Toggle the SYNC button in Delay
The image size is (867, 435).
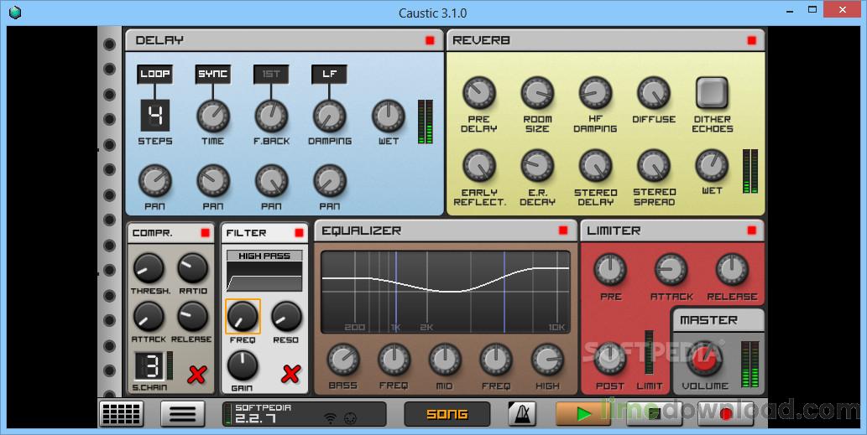click(213, 74)
